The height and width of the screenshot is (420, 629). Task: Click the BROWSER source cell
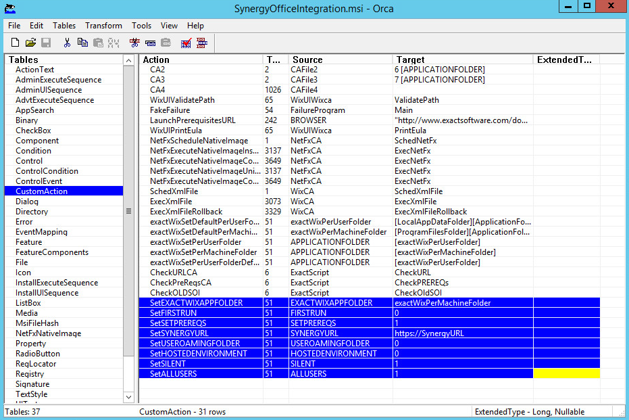pyautogui.click(x=341, y=120)
